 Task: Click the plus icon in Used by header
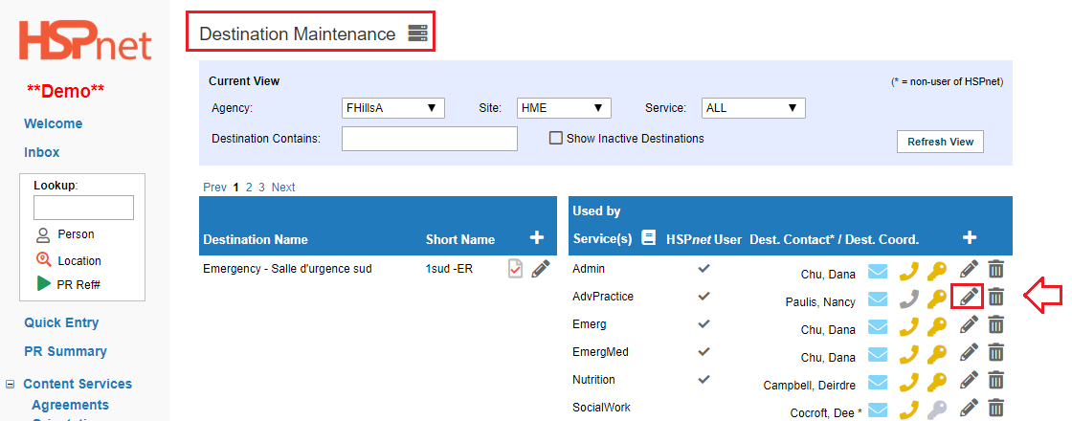(969, 238)
